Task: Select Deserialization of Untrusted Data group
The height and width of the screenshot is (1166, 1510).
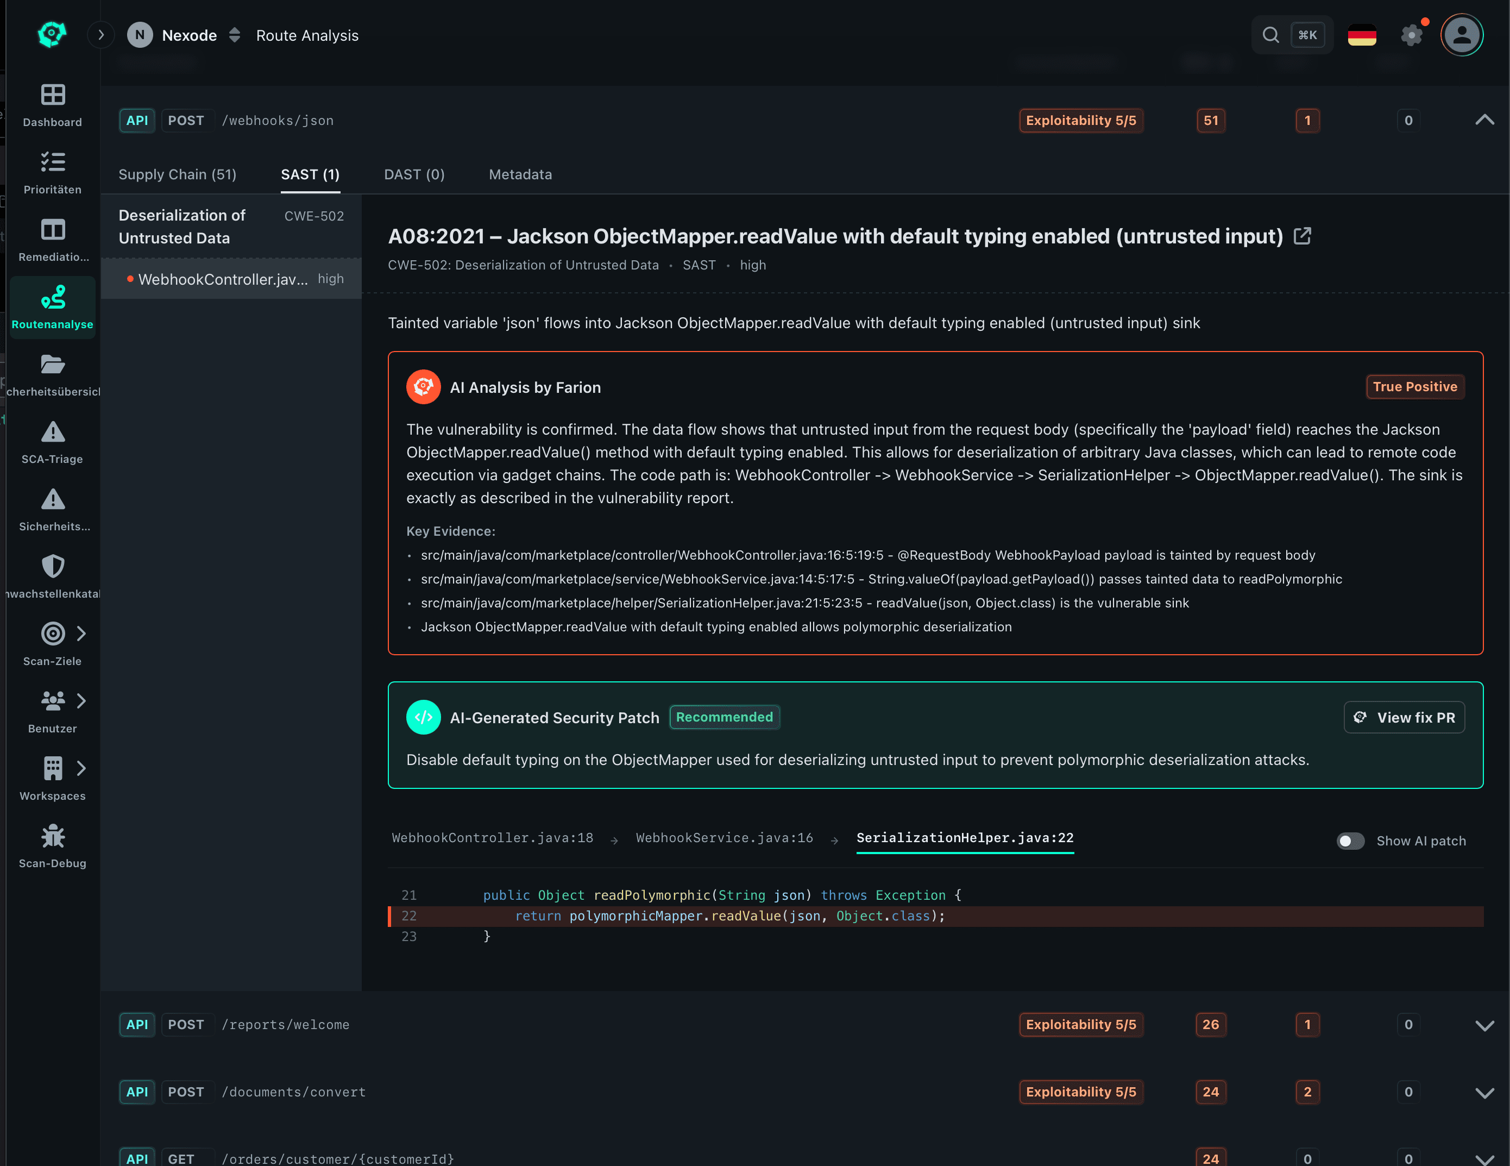Action: click(x=231, y=226)
